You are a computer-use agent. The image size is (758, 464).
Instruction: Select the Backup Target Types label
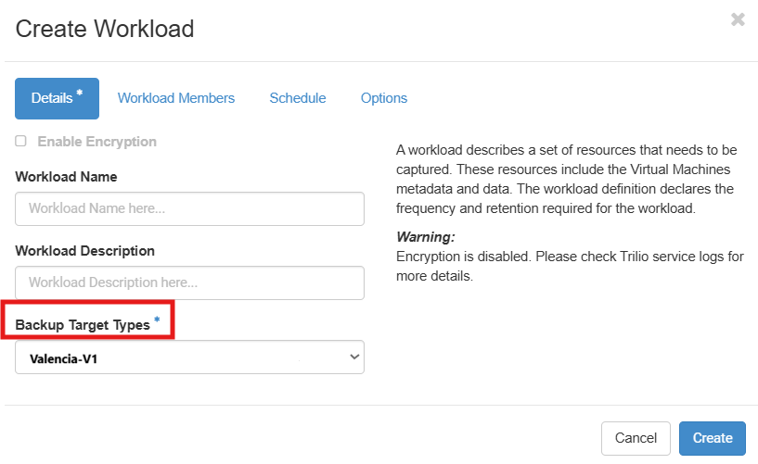tap(83, 325)
